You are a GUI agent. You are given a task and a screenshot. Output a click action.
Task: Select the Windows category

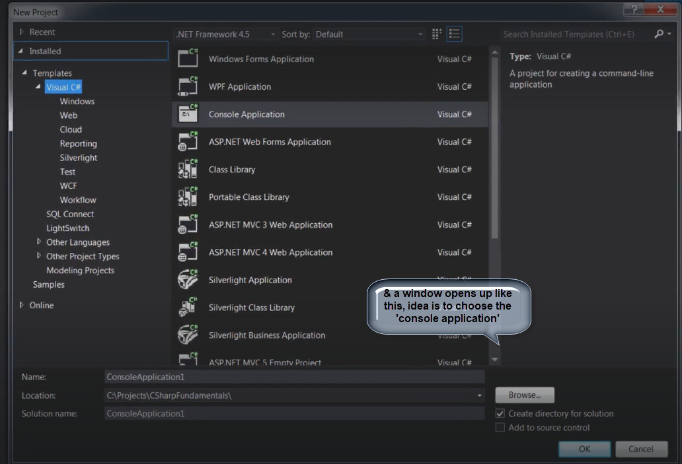[x=77, y=101]
